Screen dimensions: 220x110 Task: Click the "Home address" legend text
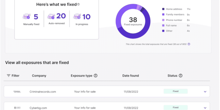(174, 9)
